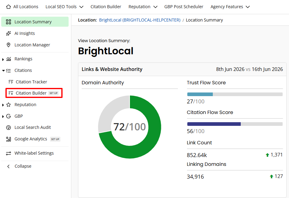Click the Reputation star icon
The height and width of the screenshot is (198, 289).
coord(8,105)
